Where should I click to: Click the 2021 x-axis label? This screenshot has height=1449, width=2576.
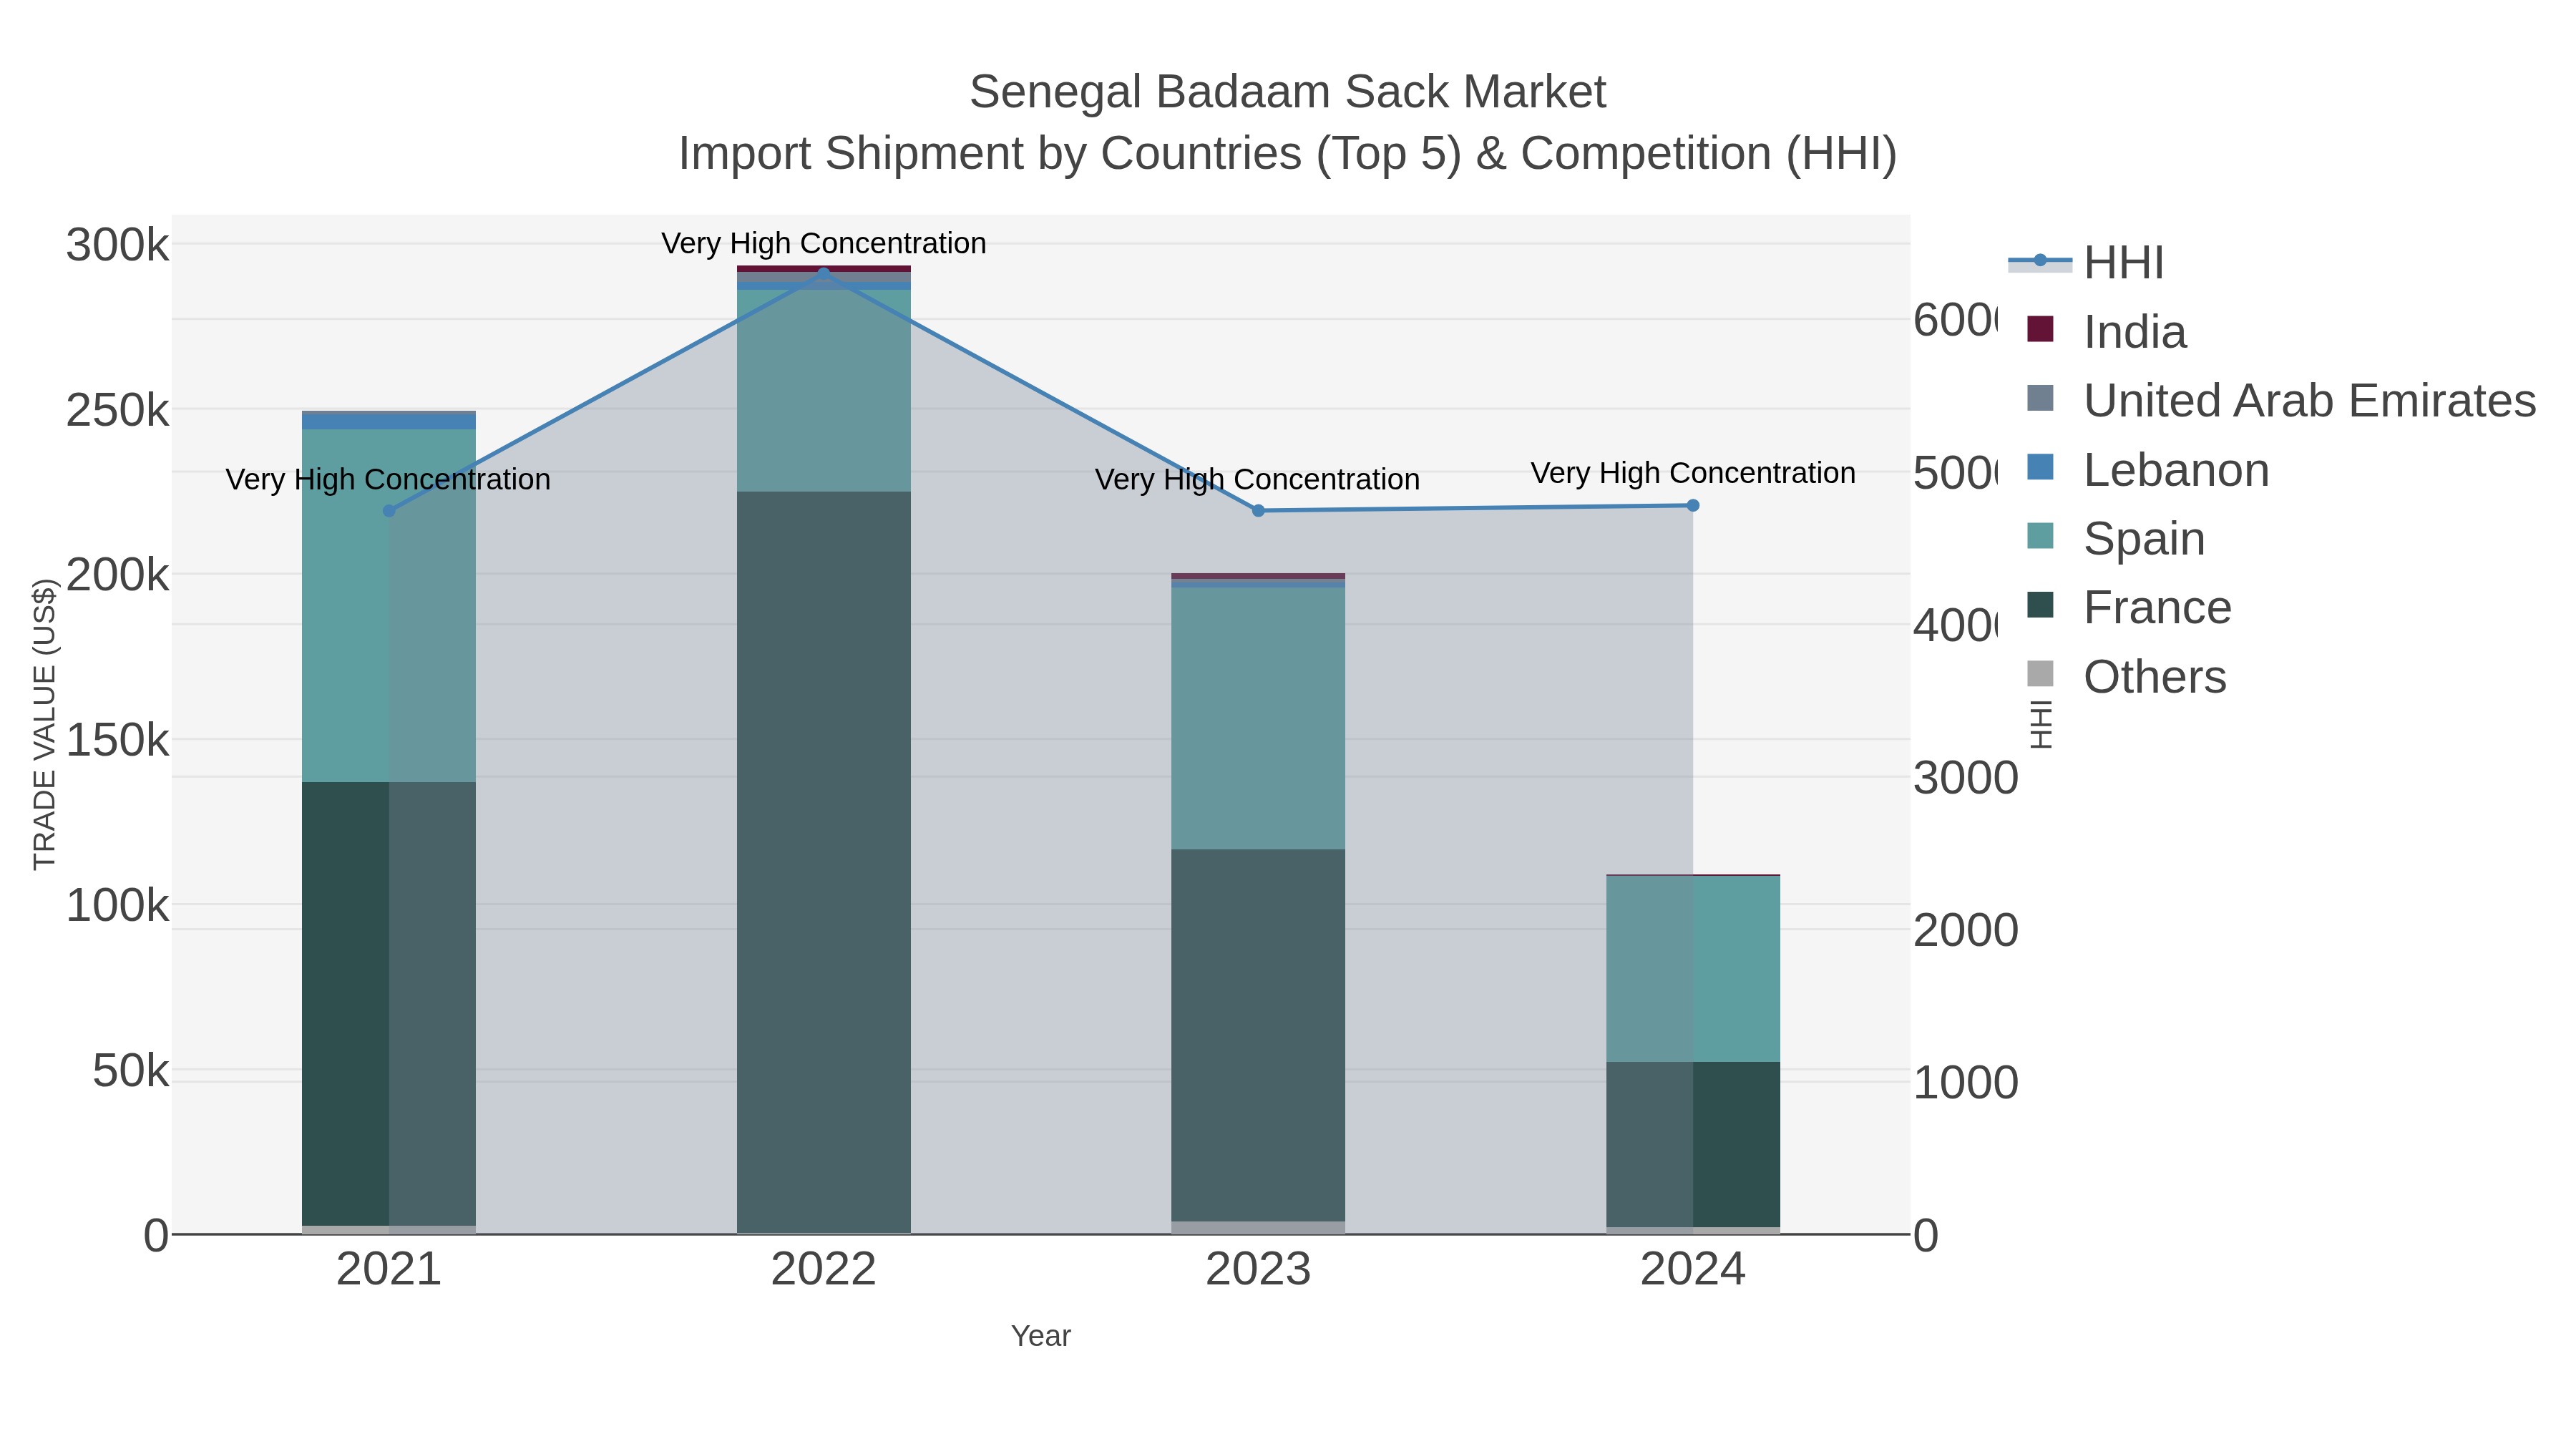click(x=389, y=1269)
